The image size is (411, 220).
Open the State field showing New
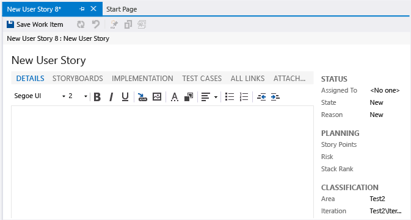coord(376,102)
